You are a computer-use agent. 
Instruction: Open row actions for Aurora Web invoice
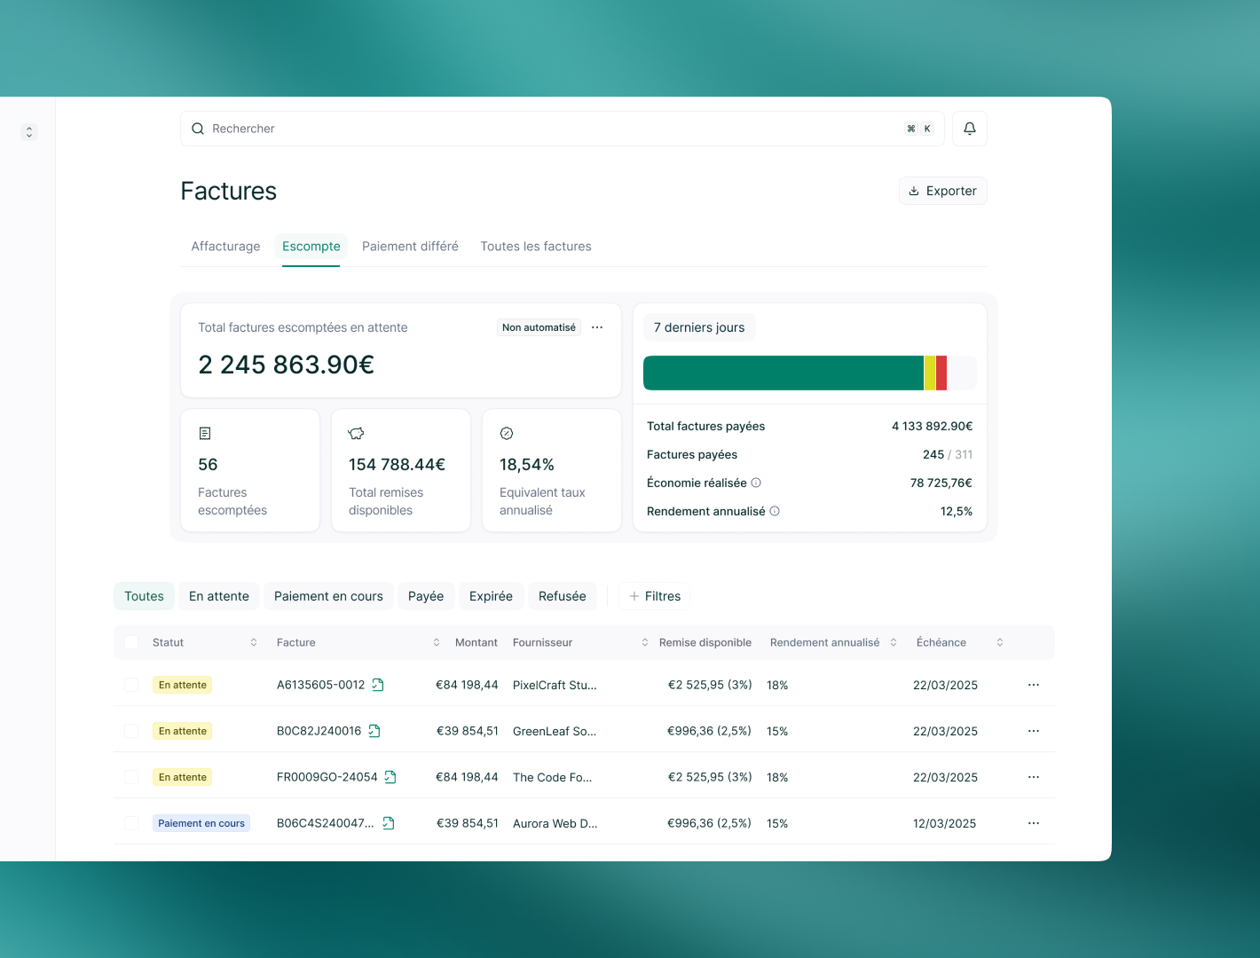click(x=1033, y=823)
